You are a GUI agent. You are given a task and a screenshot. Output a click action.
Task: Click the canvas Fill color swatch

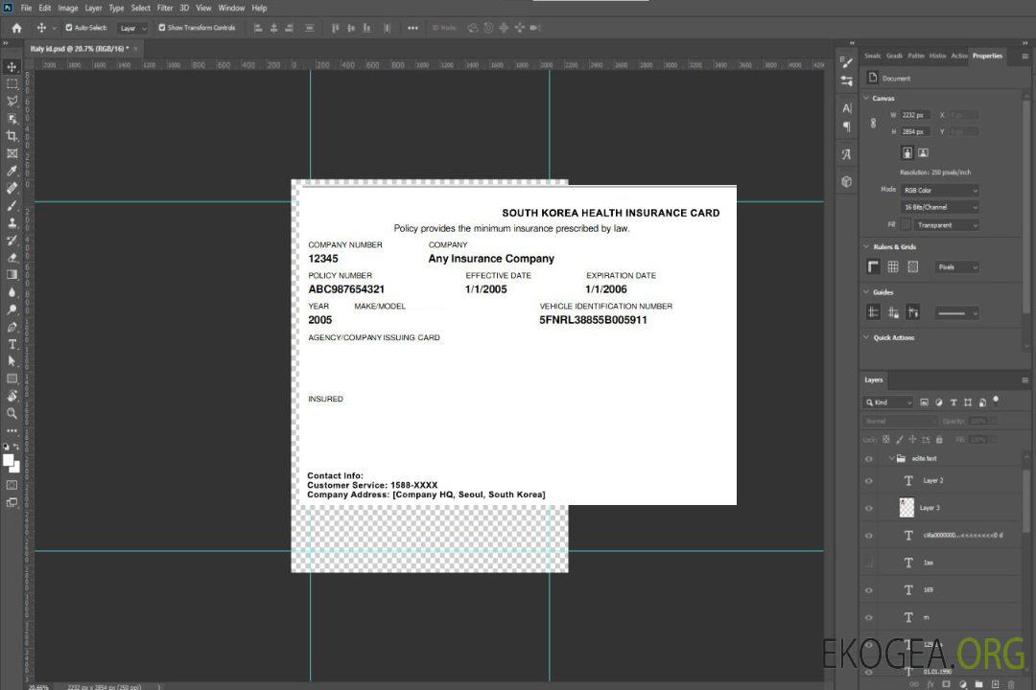905,225
